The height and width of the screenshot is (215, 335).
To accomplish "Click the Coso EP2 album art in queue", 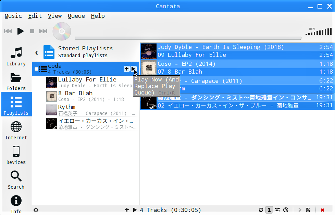I will pyautogui.click(x=149, y=68).
